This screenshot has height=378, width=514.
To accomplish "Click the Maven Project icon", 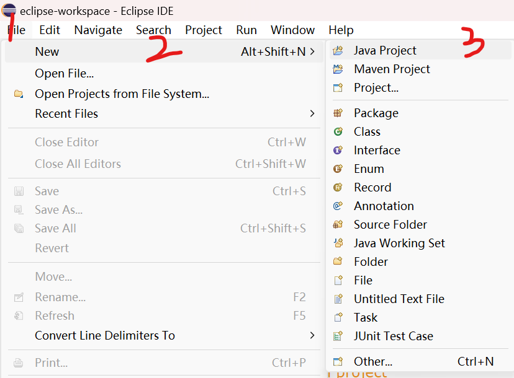I will tap(338, 69).
